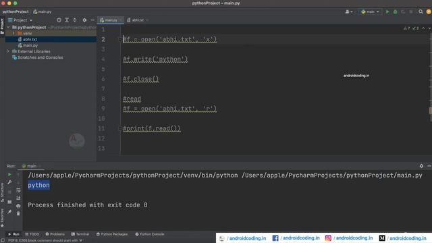
Task: Clear console with trash icon
Action: 18,213
